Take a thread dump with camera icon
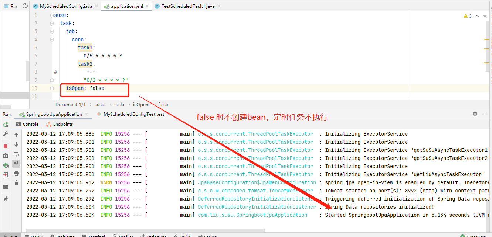This screenshot has width=492, height=237. (5, 155)
